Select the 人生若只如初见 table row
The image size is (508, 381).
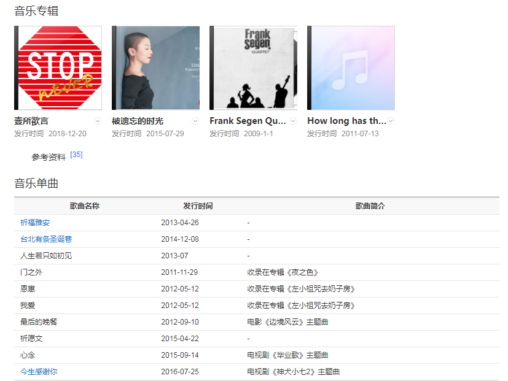(257, 256)
